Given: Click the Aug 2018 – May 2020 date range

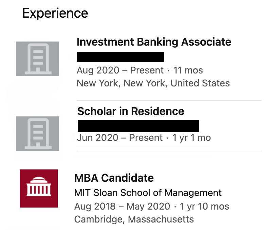Looking at the screenshot, I should 122,206.
